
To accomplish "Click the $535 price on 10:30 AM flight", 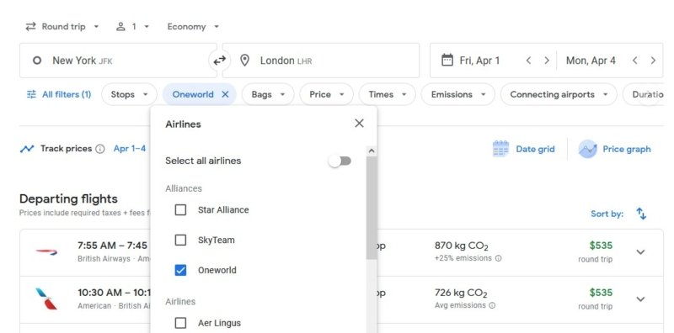I will tap(601, 293).
